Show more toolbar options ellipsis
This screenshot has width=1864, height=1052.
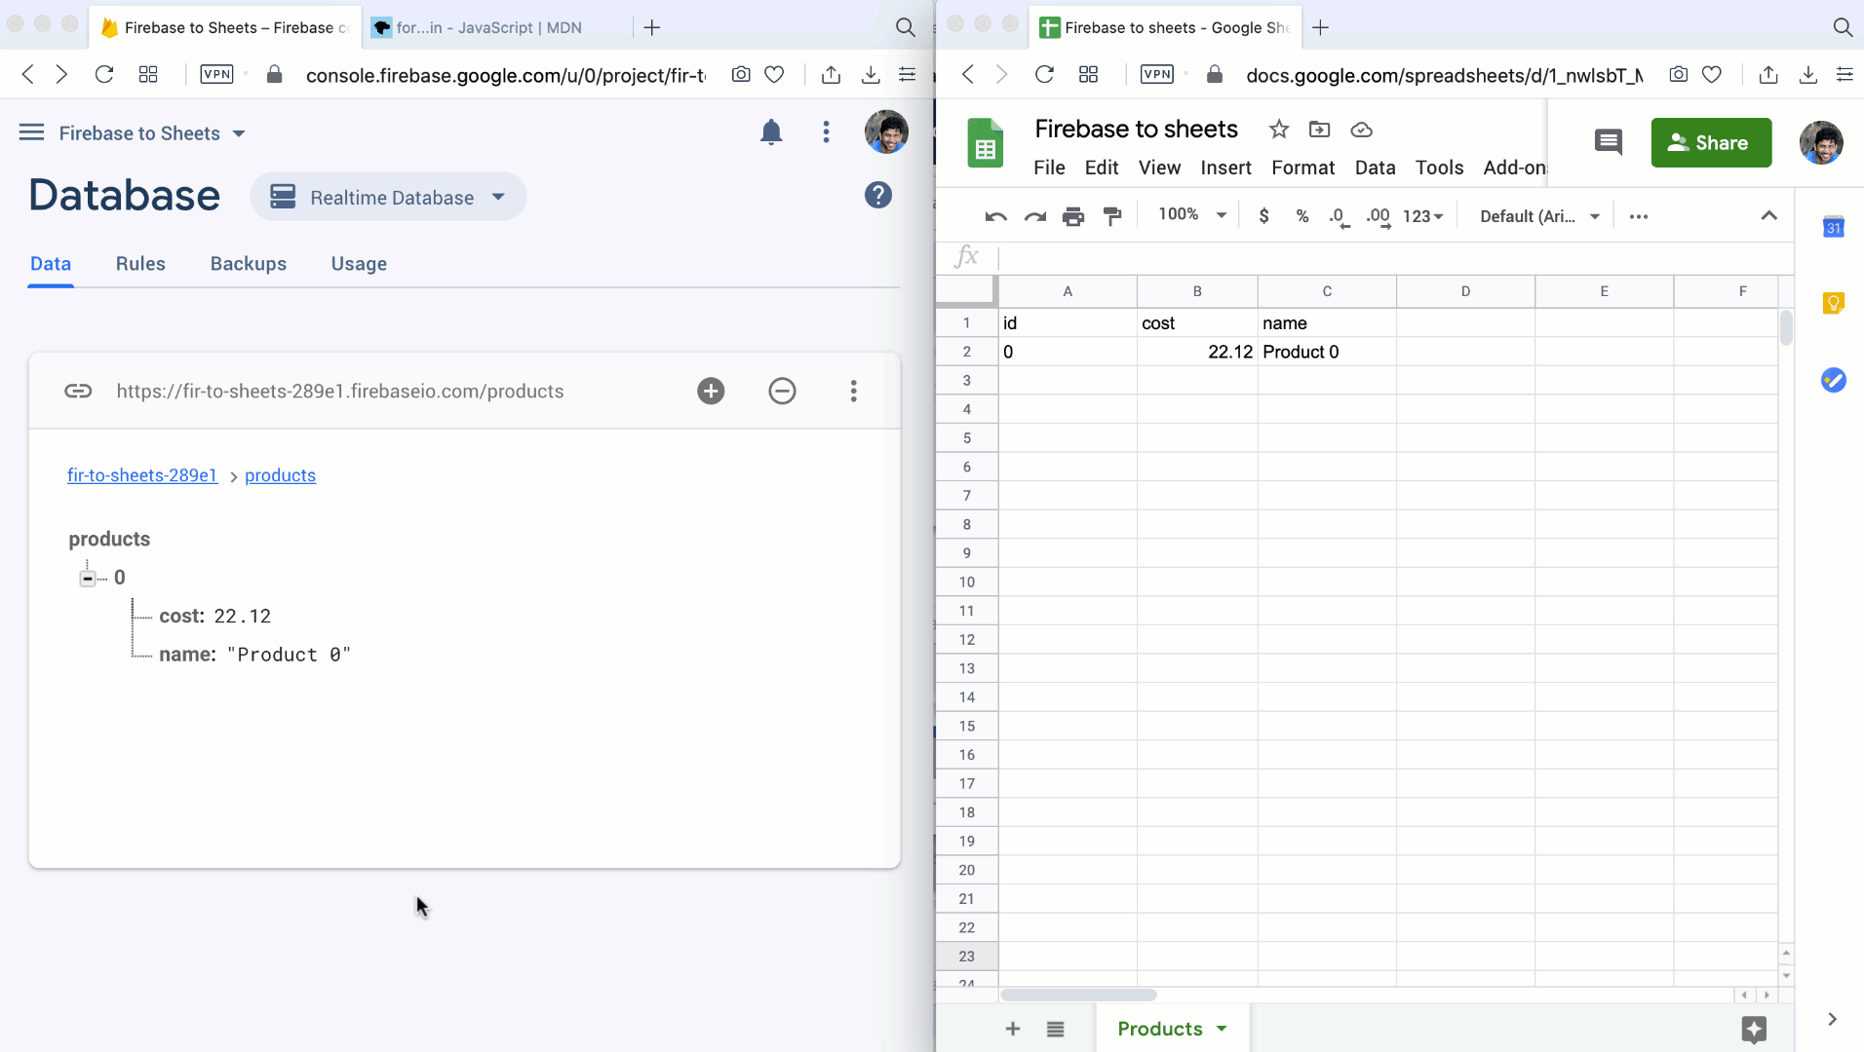(1638, 216)
